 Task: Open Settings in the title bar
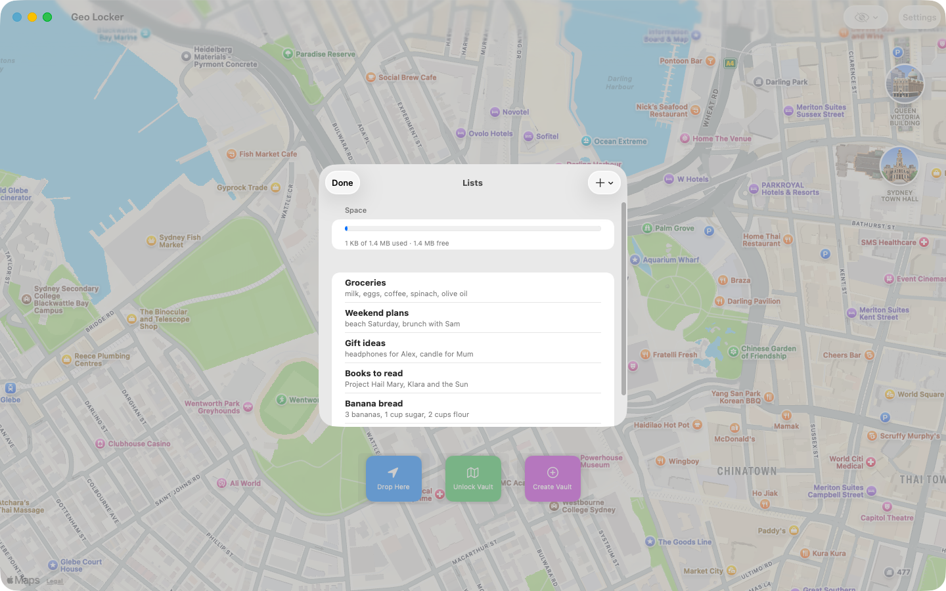pyautogui.click(x=919, y=18)
